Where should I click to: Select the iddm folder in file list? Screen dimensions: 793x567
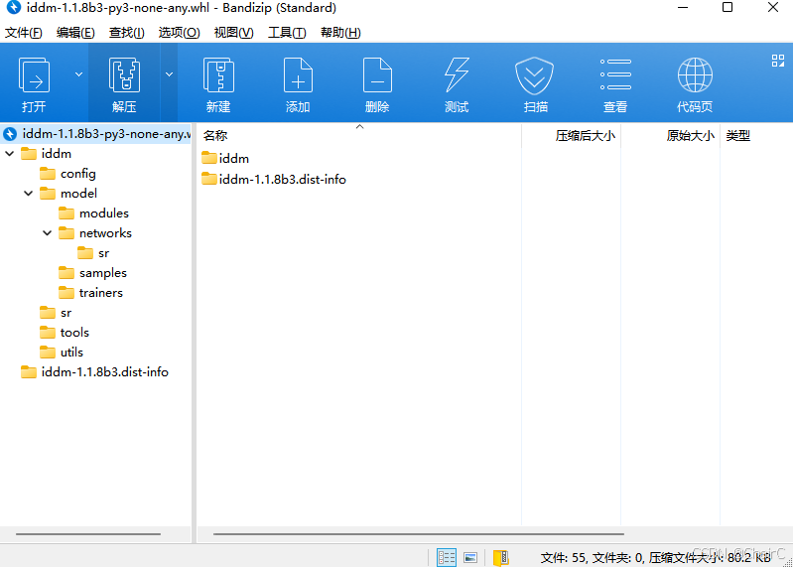pos(225,158)
